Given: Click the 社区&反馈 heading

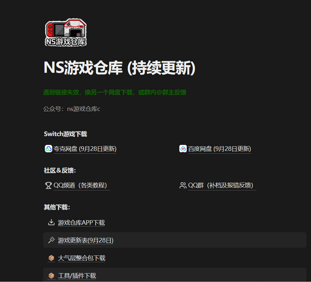Looking at the screenshot, I should pyautogui.click(x=60, y=170).
